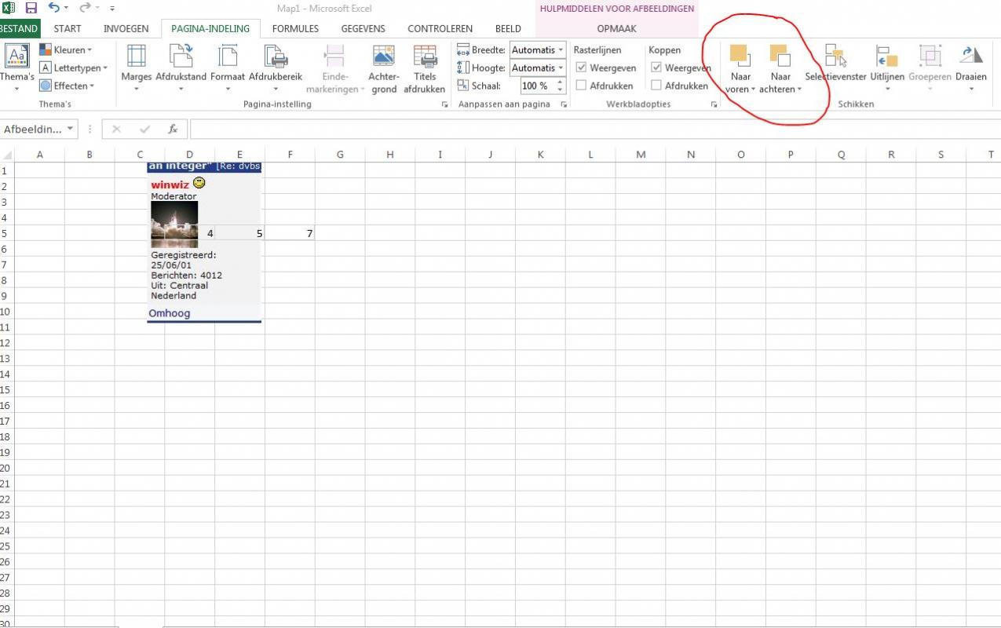The image size is (1001, 628).
Task: Click the Save icon in quick access toolbar
Action: click(x=31, y=9)
